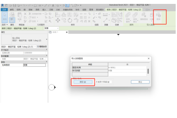Collapse the 尺寸标注 properties group

coord(47,50)
